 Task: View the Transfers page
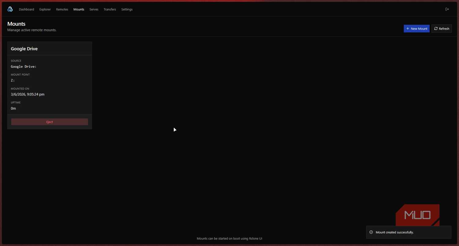click(x=110, y=9)
